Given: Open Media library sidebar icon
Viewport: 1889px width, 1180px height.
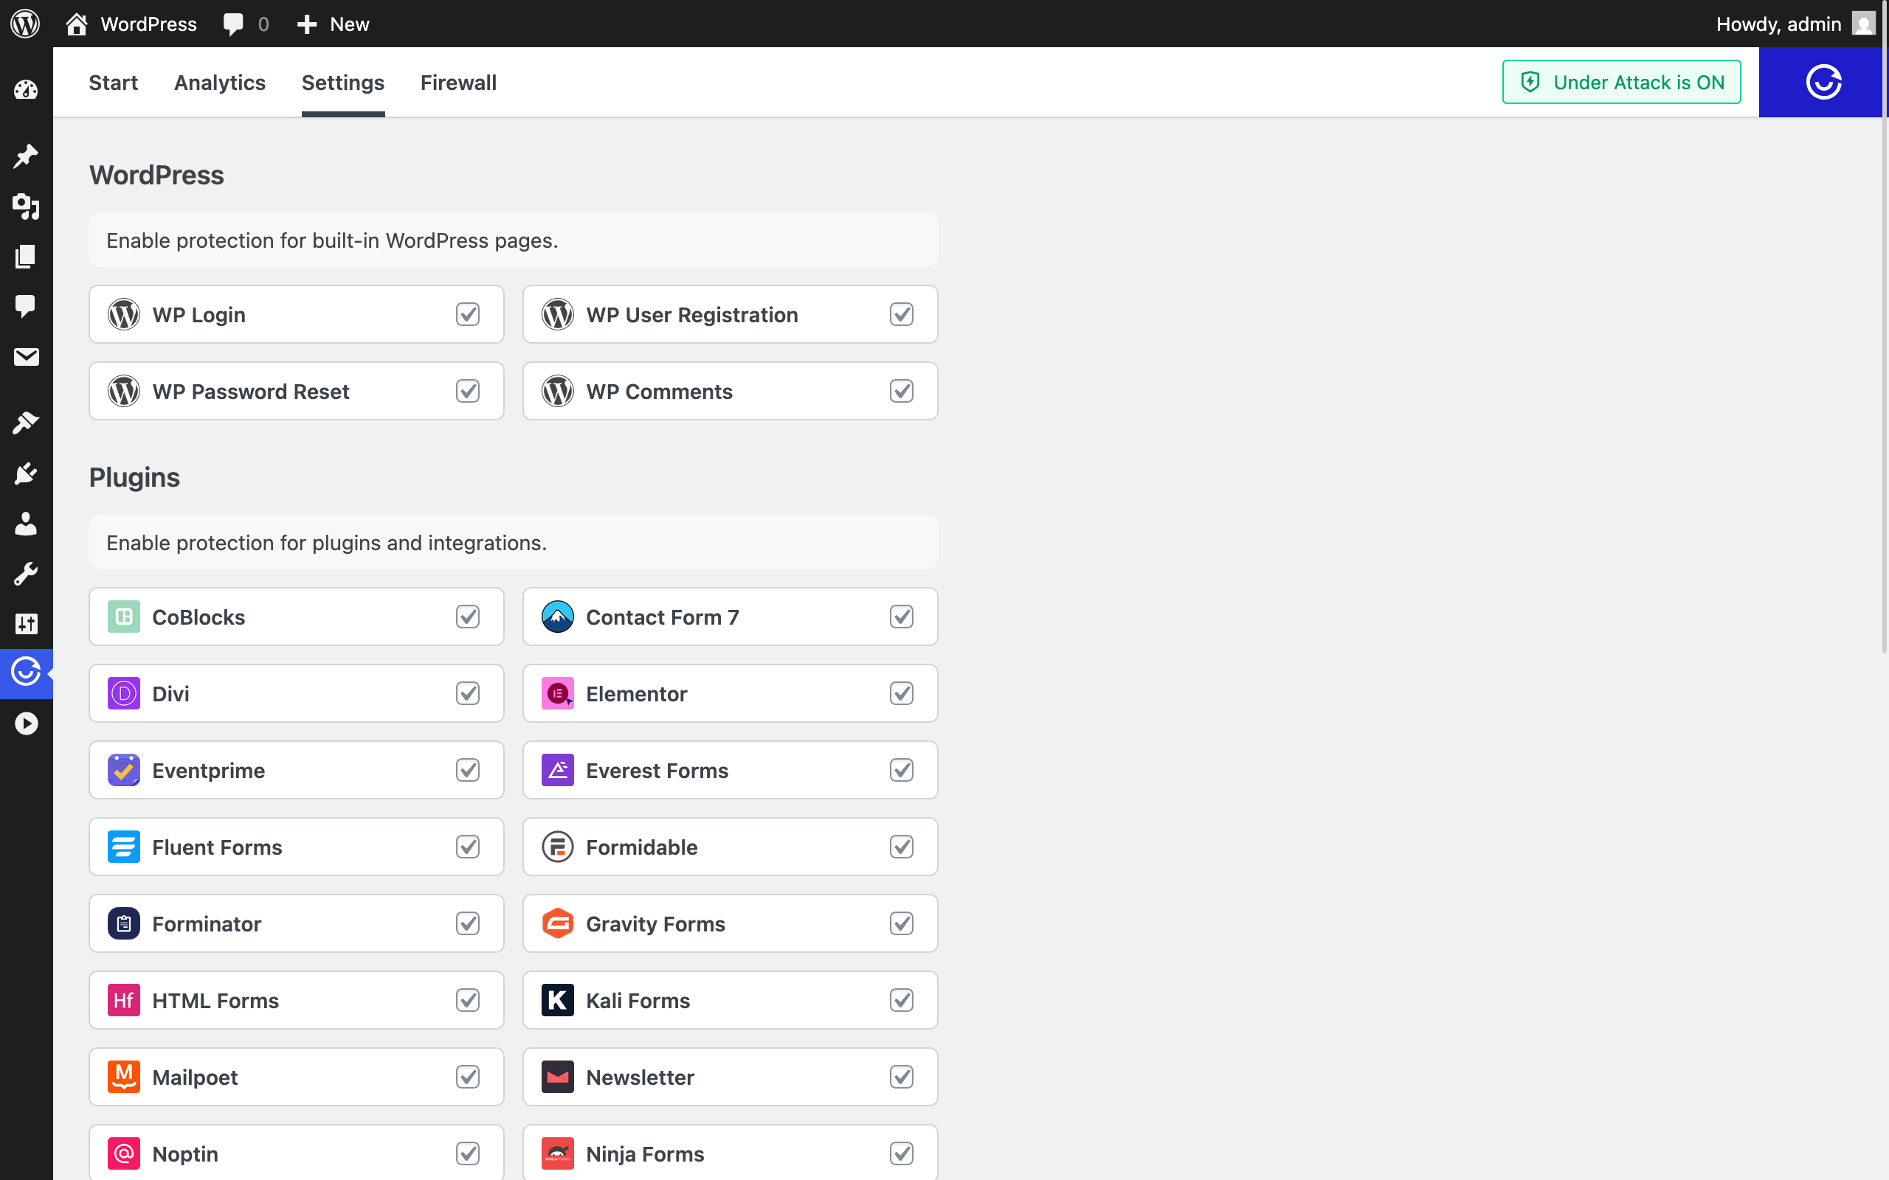Looking at the screenshot, I should tap(26, 206).
